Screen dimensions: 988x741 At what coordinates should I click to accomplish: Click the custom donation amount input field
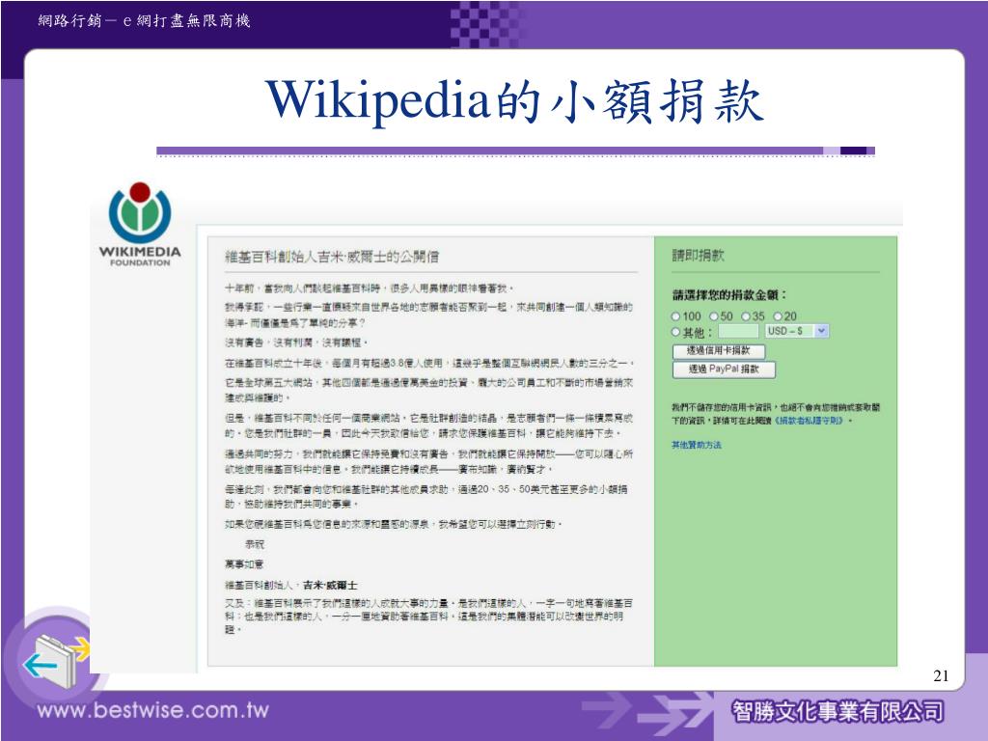(x=738, y=332)
